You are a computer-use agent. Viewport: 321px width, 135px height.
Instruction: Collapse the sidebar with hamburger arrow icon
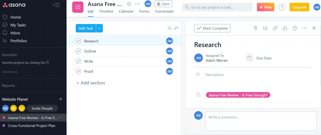(x=56, y=5)
